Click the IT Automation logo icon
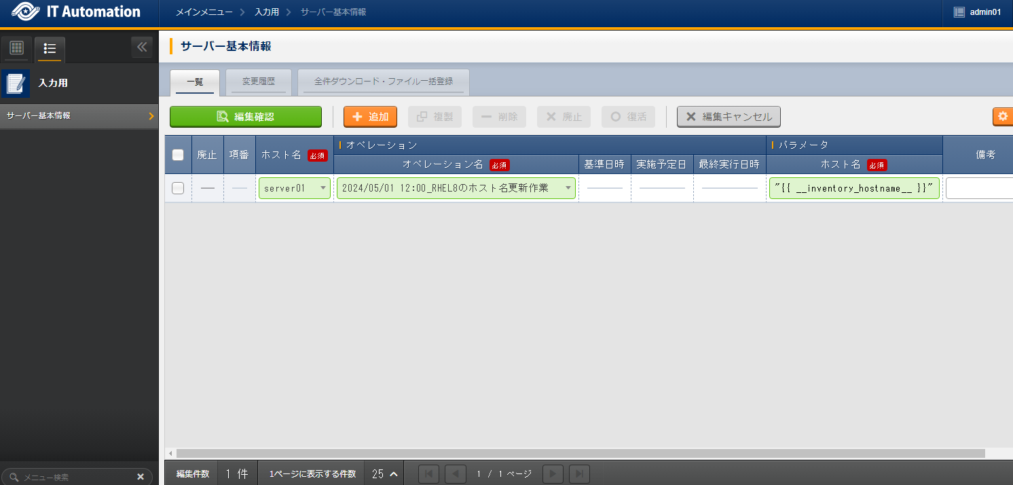This screenshot has height=485, width=1013. coord(26,12)
